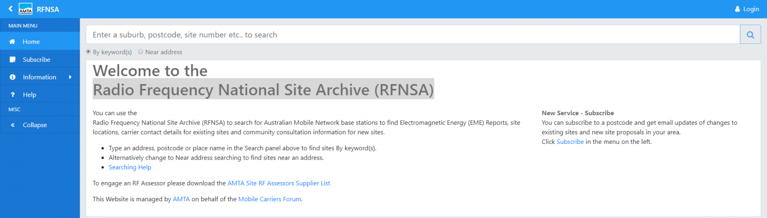
Task: Expand the Information submenu arrow
Action: point(70,77)
